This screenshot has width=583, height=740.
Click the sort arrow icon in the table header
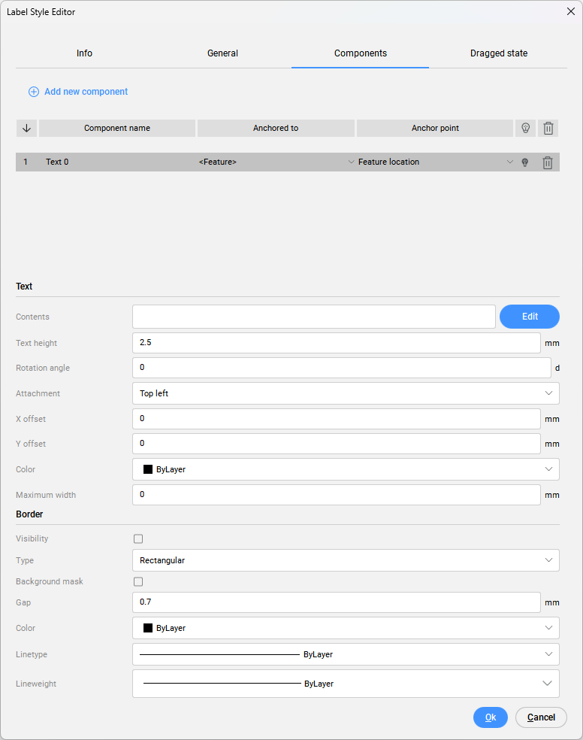(26, 128)
